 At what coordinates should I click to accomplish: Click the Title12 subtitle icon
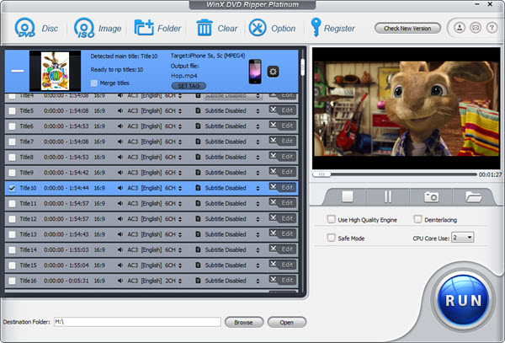[x=198, y=219]
